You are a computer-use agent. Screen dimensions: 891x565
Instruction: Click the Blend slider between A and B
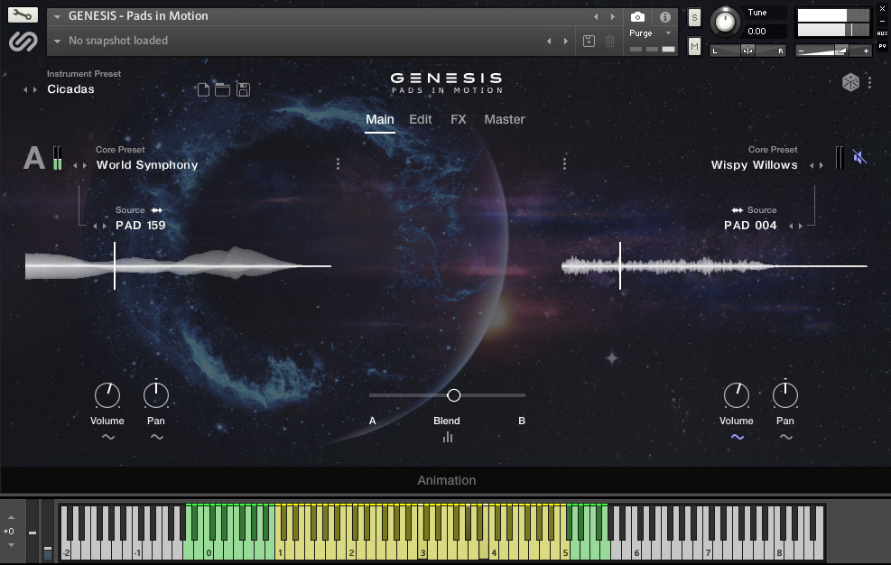click(x=454, y=395)
